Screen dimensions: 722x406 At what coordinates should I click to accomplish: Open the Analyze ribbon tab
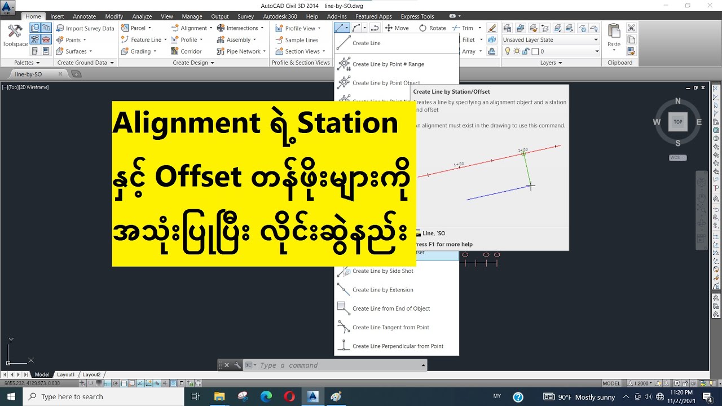tap(142, 16)
